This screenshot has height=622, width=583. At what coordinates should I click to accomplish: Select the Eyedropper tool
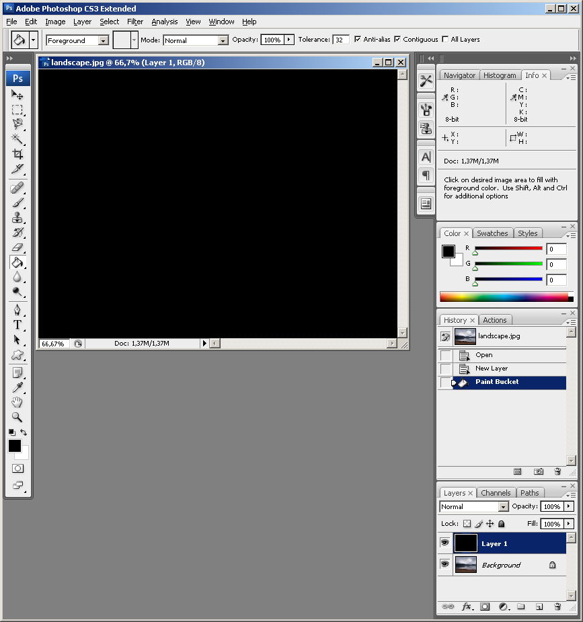[17, 387]
